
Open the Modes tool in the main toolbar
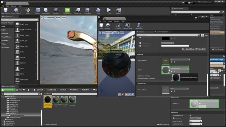(28, 11)
